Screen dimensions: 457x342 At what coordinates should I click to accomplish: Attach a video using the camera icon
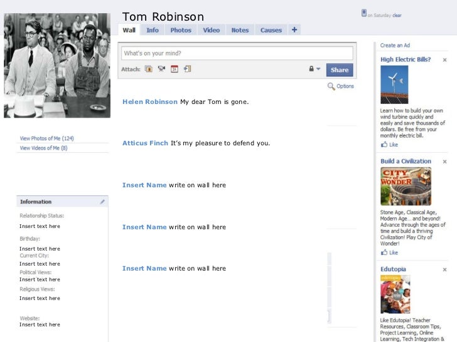click(161, 69)
